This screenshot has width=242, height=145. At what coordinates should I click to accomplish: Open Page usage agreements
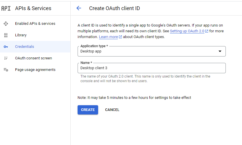pos(35,70)
